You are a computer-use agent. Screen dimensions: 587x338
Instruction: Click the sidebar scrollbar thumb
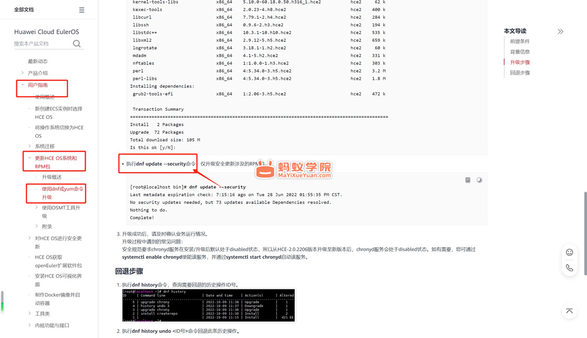(x=2, y=301)
